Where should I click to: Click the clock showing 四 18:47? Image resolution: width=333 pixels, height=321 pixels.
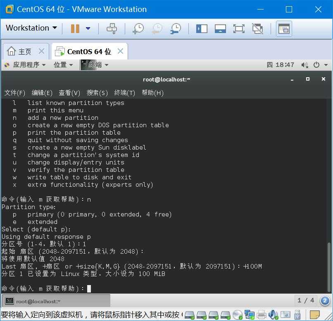(x=281, y=65)
